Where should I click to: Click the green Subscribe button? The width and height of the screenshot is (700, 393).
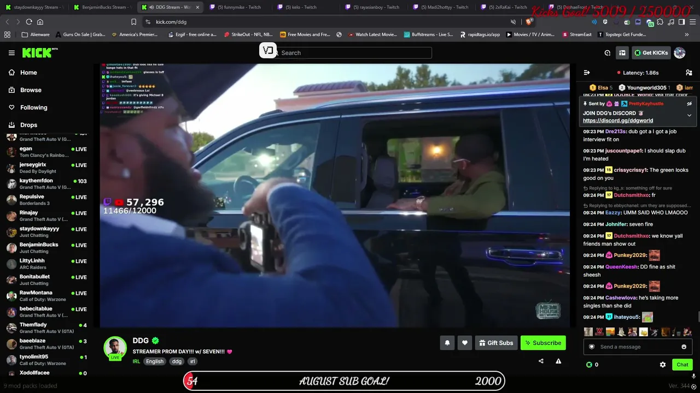[543, 343]
